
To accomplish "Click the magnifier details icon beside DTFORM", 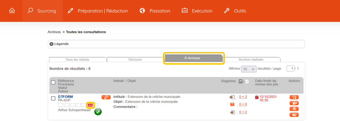I will tap(106, 97).
